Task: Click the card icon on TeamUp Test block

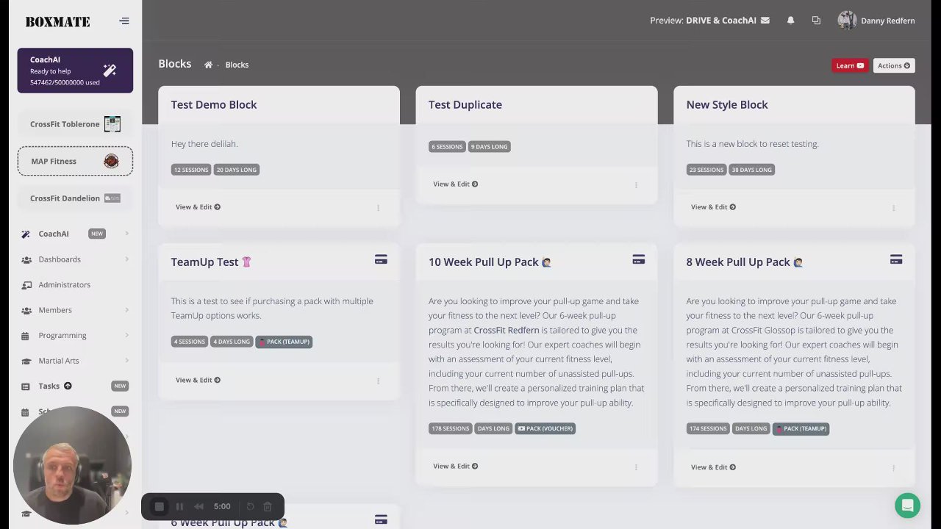Action: [381, 259]
